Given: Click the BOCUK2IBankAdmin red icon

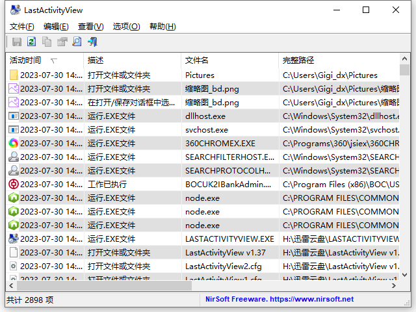Looking at the screenshot, I should click(14, 184).
